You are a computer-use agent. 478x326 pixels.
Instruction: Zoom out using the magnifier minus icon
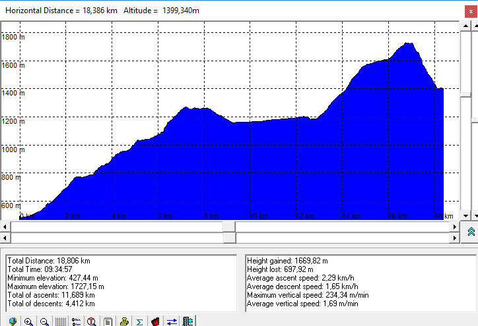[44, 321]
